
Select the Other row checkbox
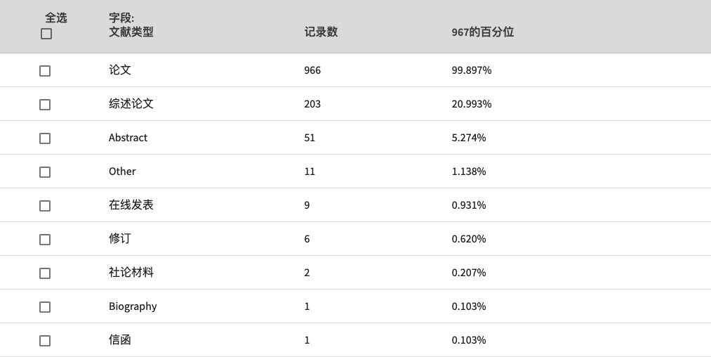click(x=45, y=172)
